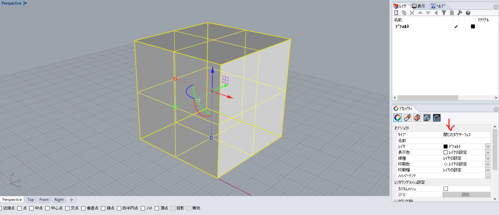Open the texture mapping checkered icon
The height and width of the screenshot is (215, 499).
[x=417, y=118]
